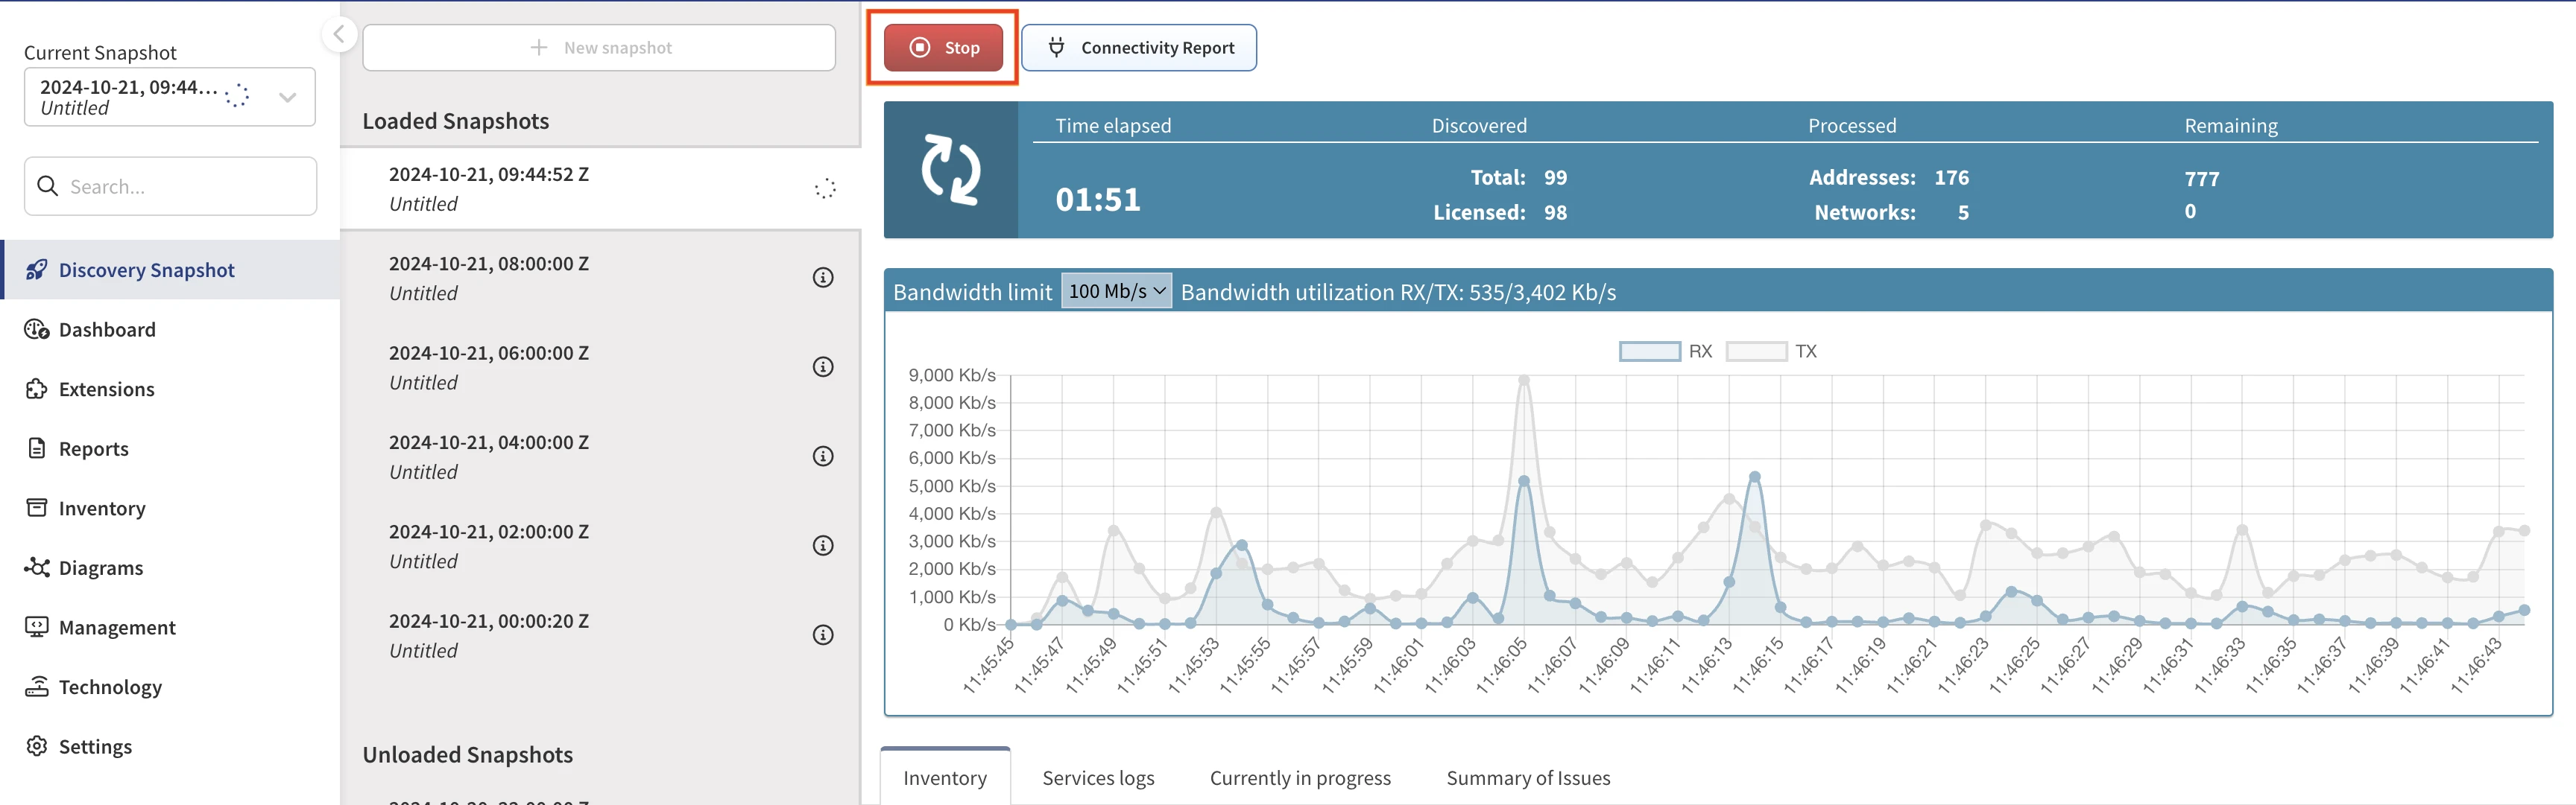This screenshot has width=2576, height=805.
Task: Click the Discovery Snapshot rocket icon
Action: [x=36, y=270]
